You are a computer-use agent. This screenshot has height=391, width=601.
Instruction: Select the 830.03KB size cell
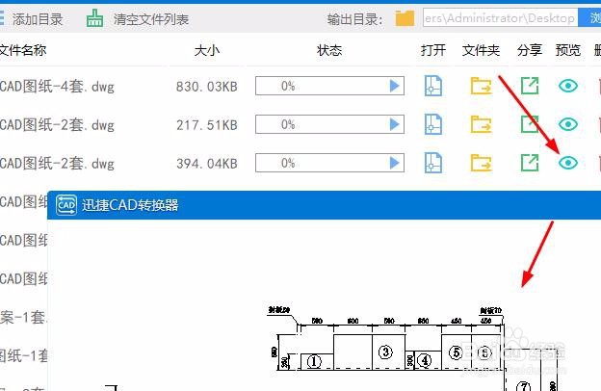point(207,87)
